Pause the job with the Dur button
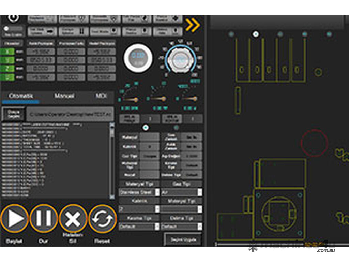 (44, 219)
